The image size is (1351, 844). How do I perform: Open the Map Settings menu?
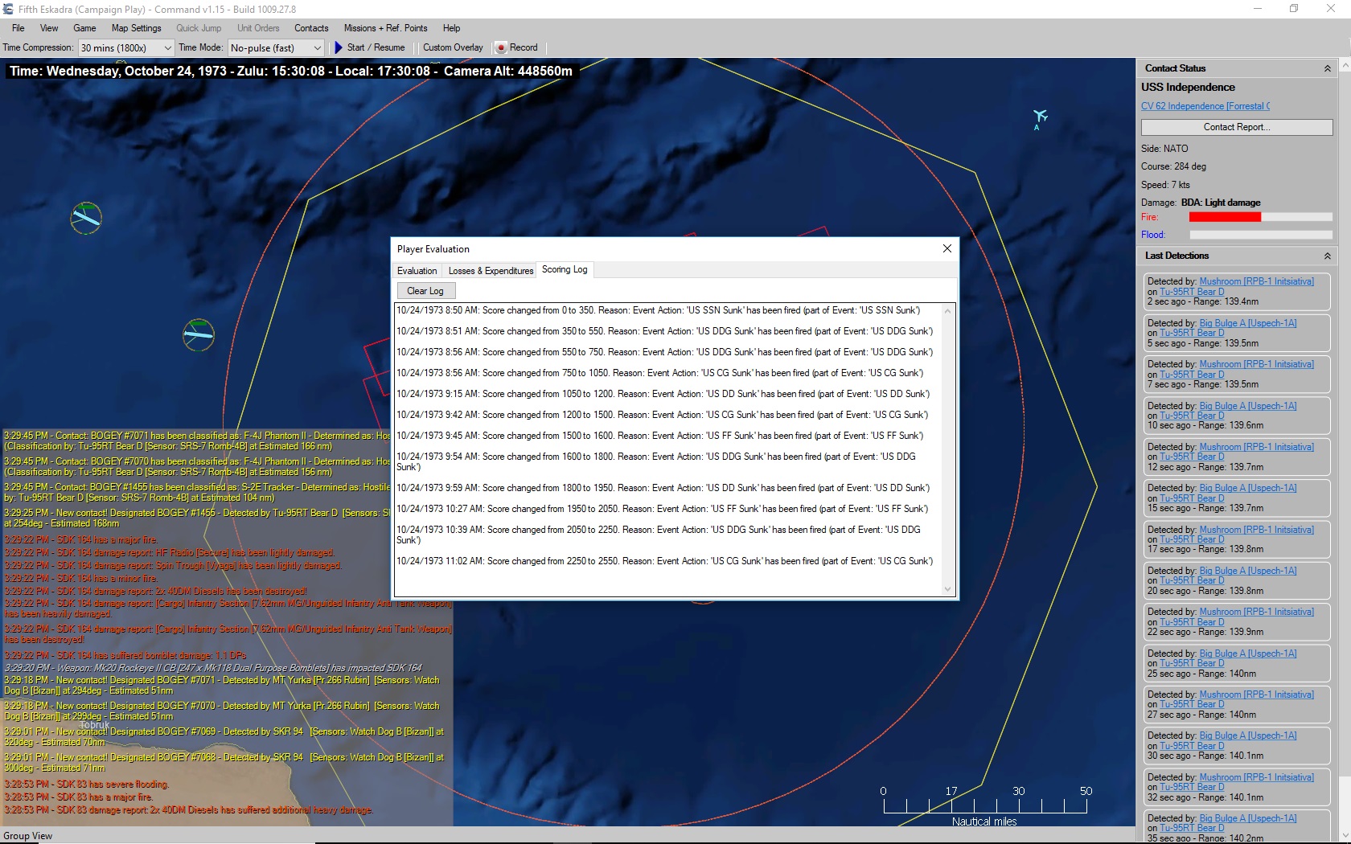(x=137, y=28)
